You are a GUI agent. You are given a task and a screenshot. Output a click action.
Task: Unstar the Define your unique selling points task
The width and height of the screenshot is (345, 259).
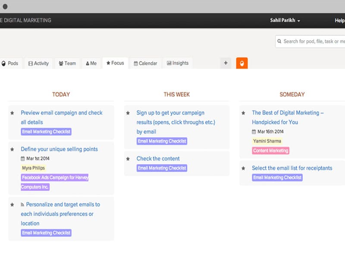[x=13, y=149]
